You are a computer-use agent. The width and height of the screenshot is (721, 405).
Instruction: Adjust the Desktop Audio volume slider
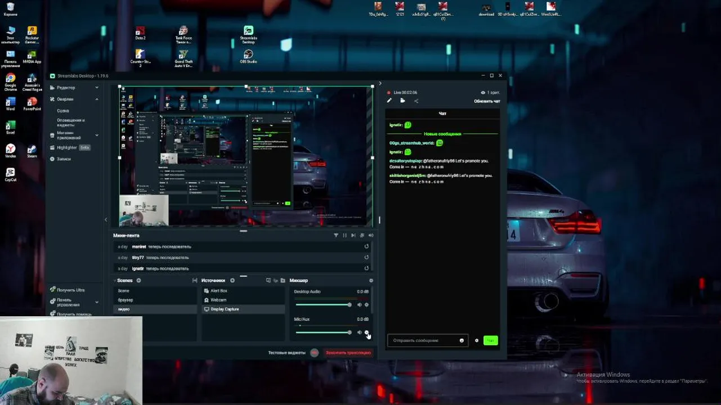coord(324,305)
